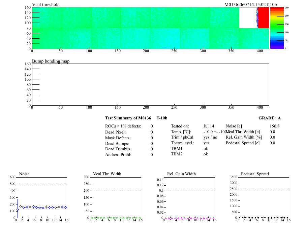The width and height of the screenshot is (302, 226).
Task: Click the "TBM2:" label
Action: 177,154
